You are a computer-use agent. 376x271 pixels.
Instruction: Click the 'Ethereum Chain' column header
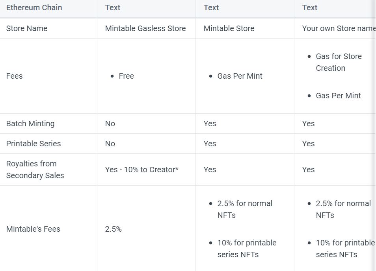point(34,7)
